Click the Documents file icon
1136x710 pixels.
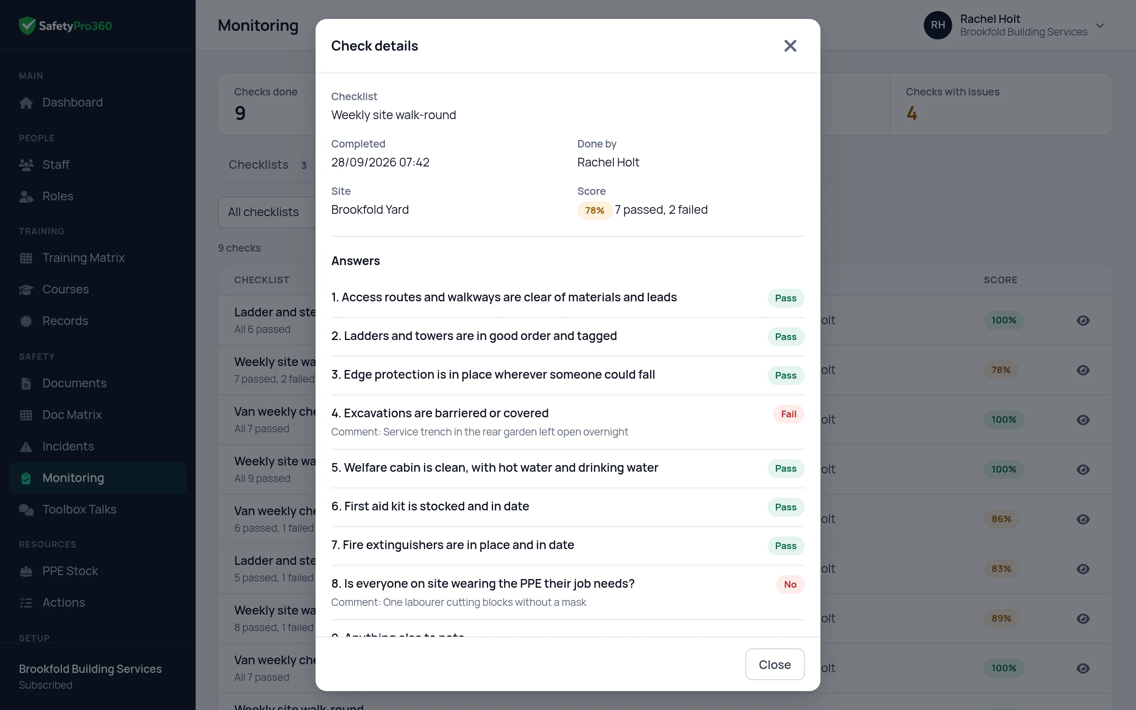click(x=26, y=383)
